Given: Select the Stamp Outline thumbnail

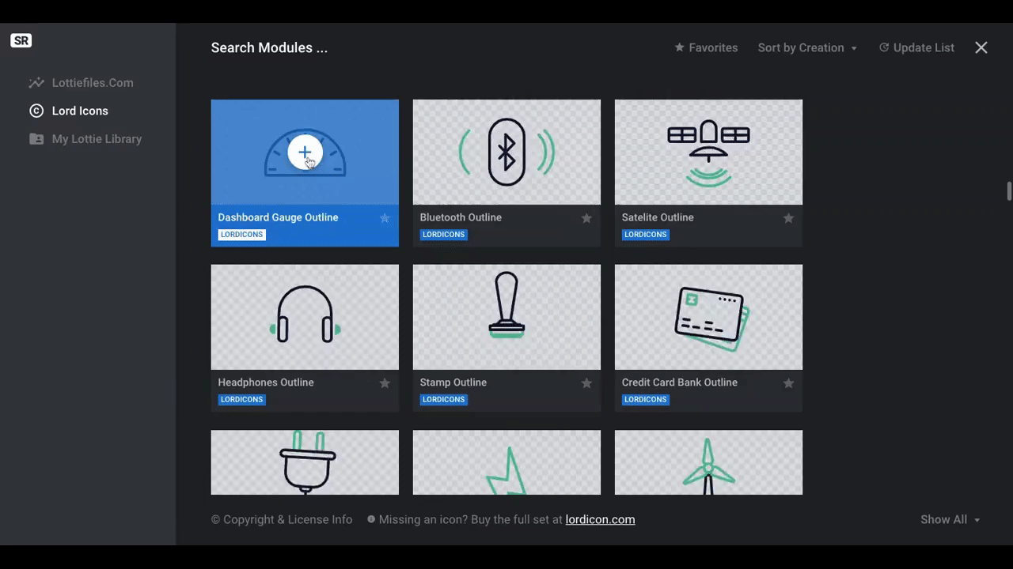Looking at the screenshot, I should pyautogui.click(x=506, y=317).
